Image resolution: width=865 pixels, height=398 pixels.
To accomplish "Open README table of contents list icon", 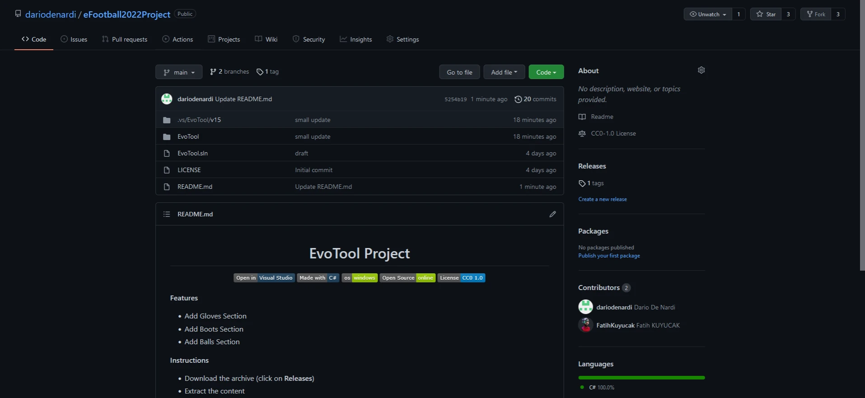I will click(x=167, y=214).
